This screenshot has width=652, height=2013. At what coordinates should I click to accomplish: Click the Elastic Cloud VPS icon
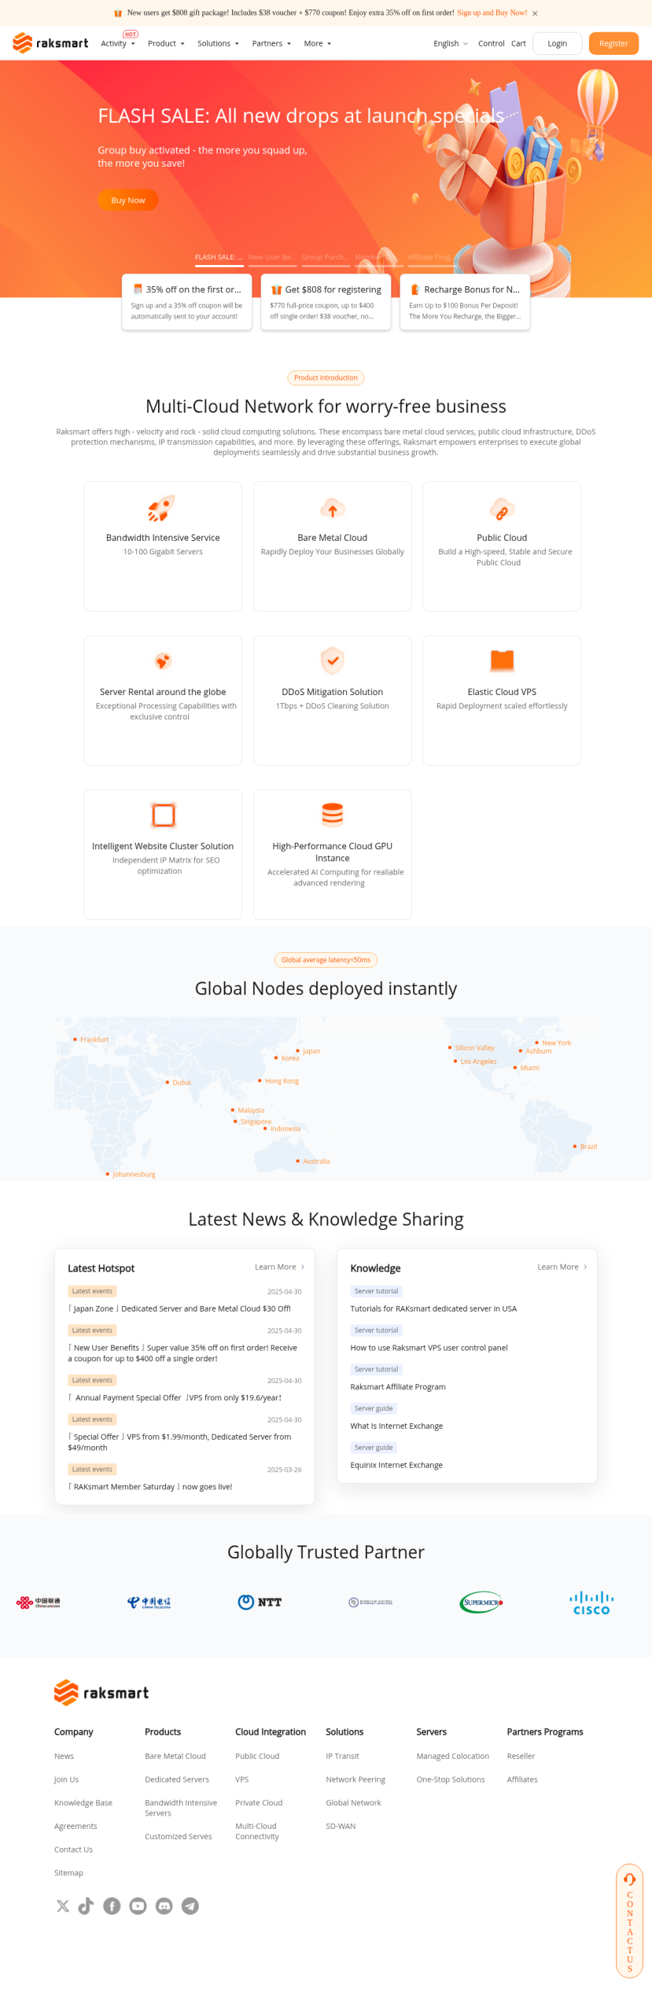point(502,661)
